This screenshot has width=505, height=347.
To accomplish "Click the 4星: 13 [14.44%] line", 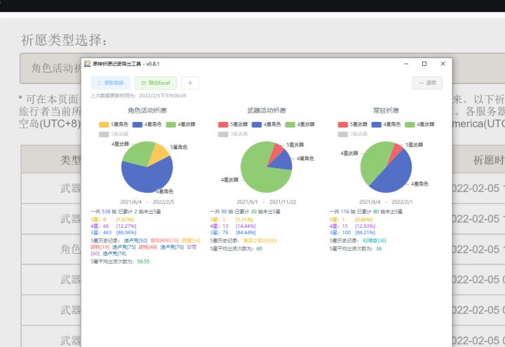I will [x=233, y=226].
